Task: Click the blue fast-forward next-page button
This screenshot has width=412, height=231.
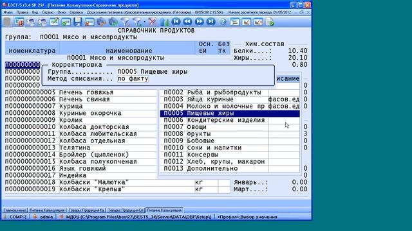Action: click(x=199, y=22)
